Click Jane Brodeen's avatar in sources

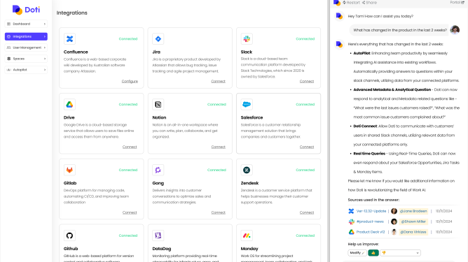point(394,211)
